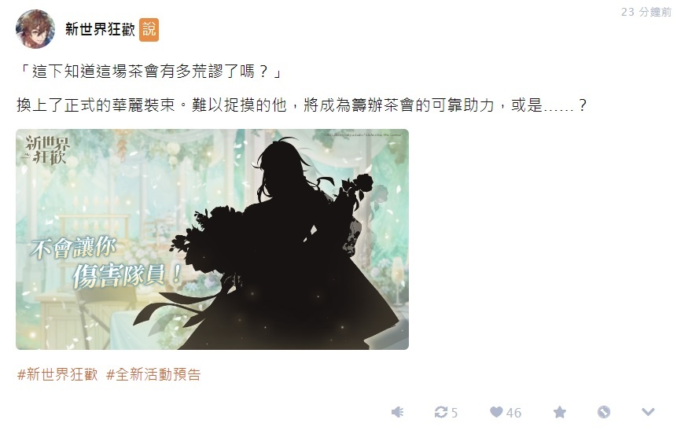
Task: Mute this plurk with the speaker icon
Action: (x=397, y=412)
